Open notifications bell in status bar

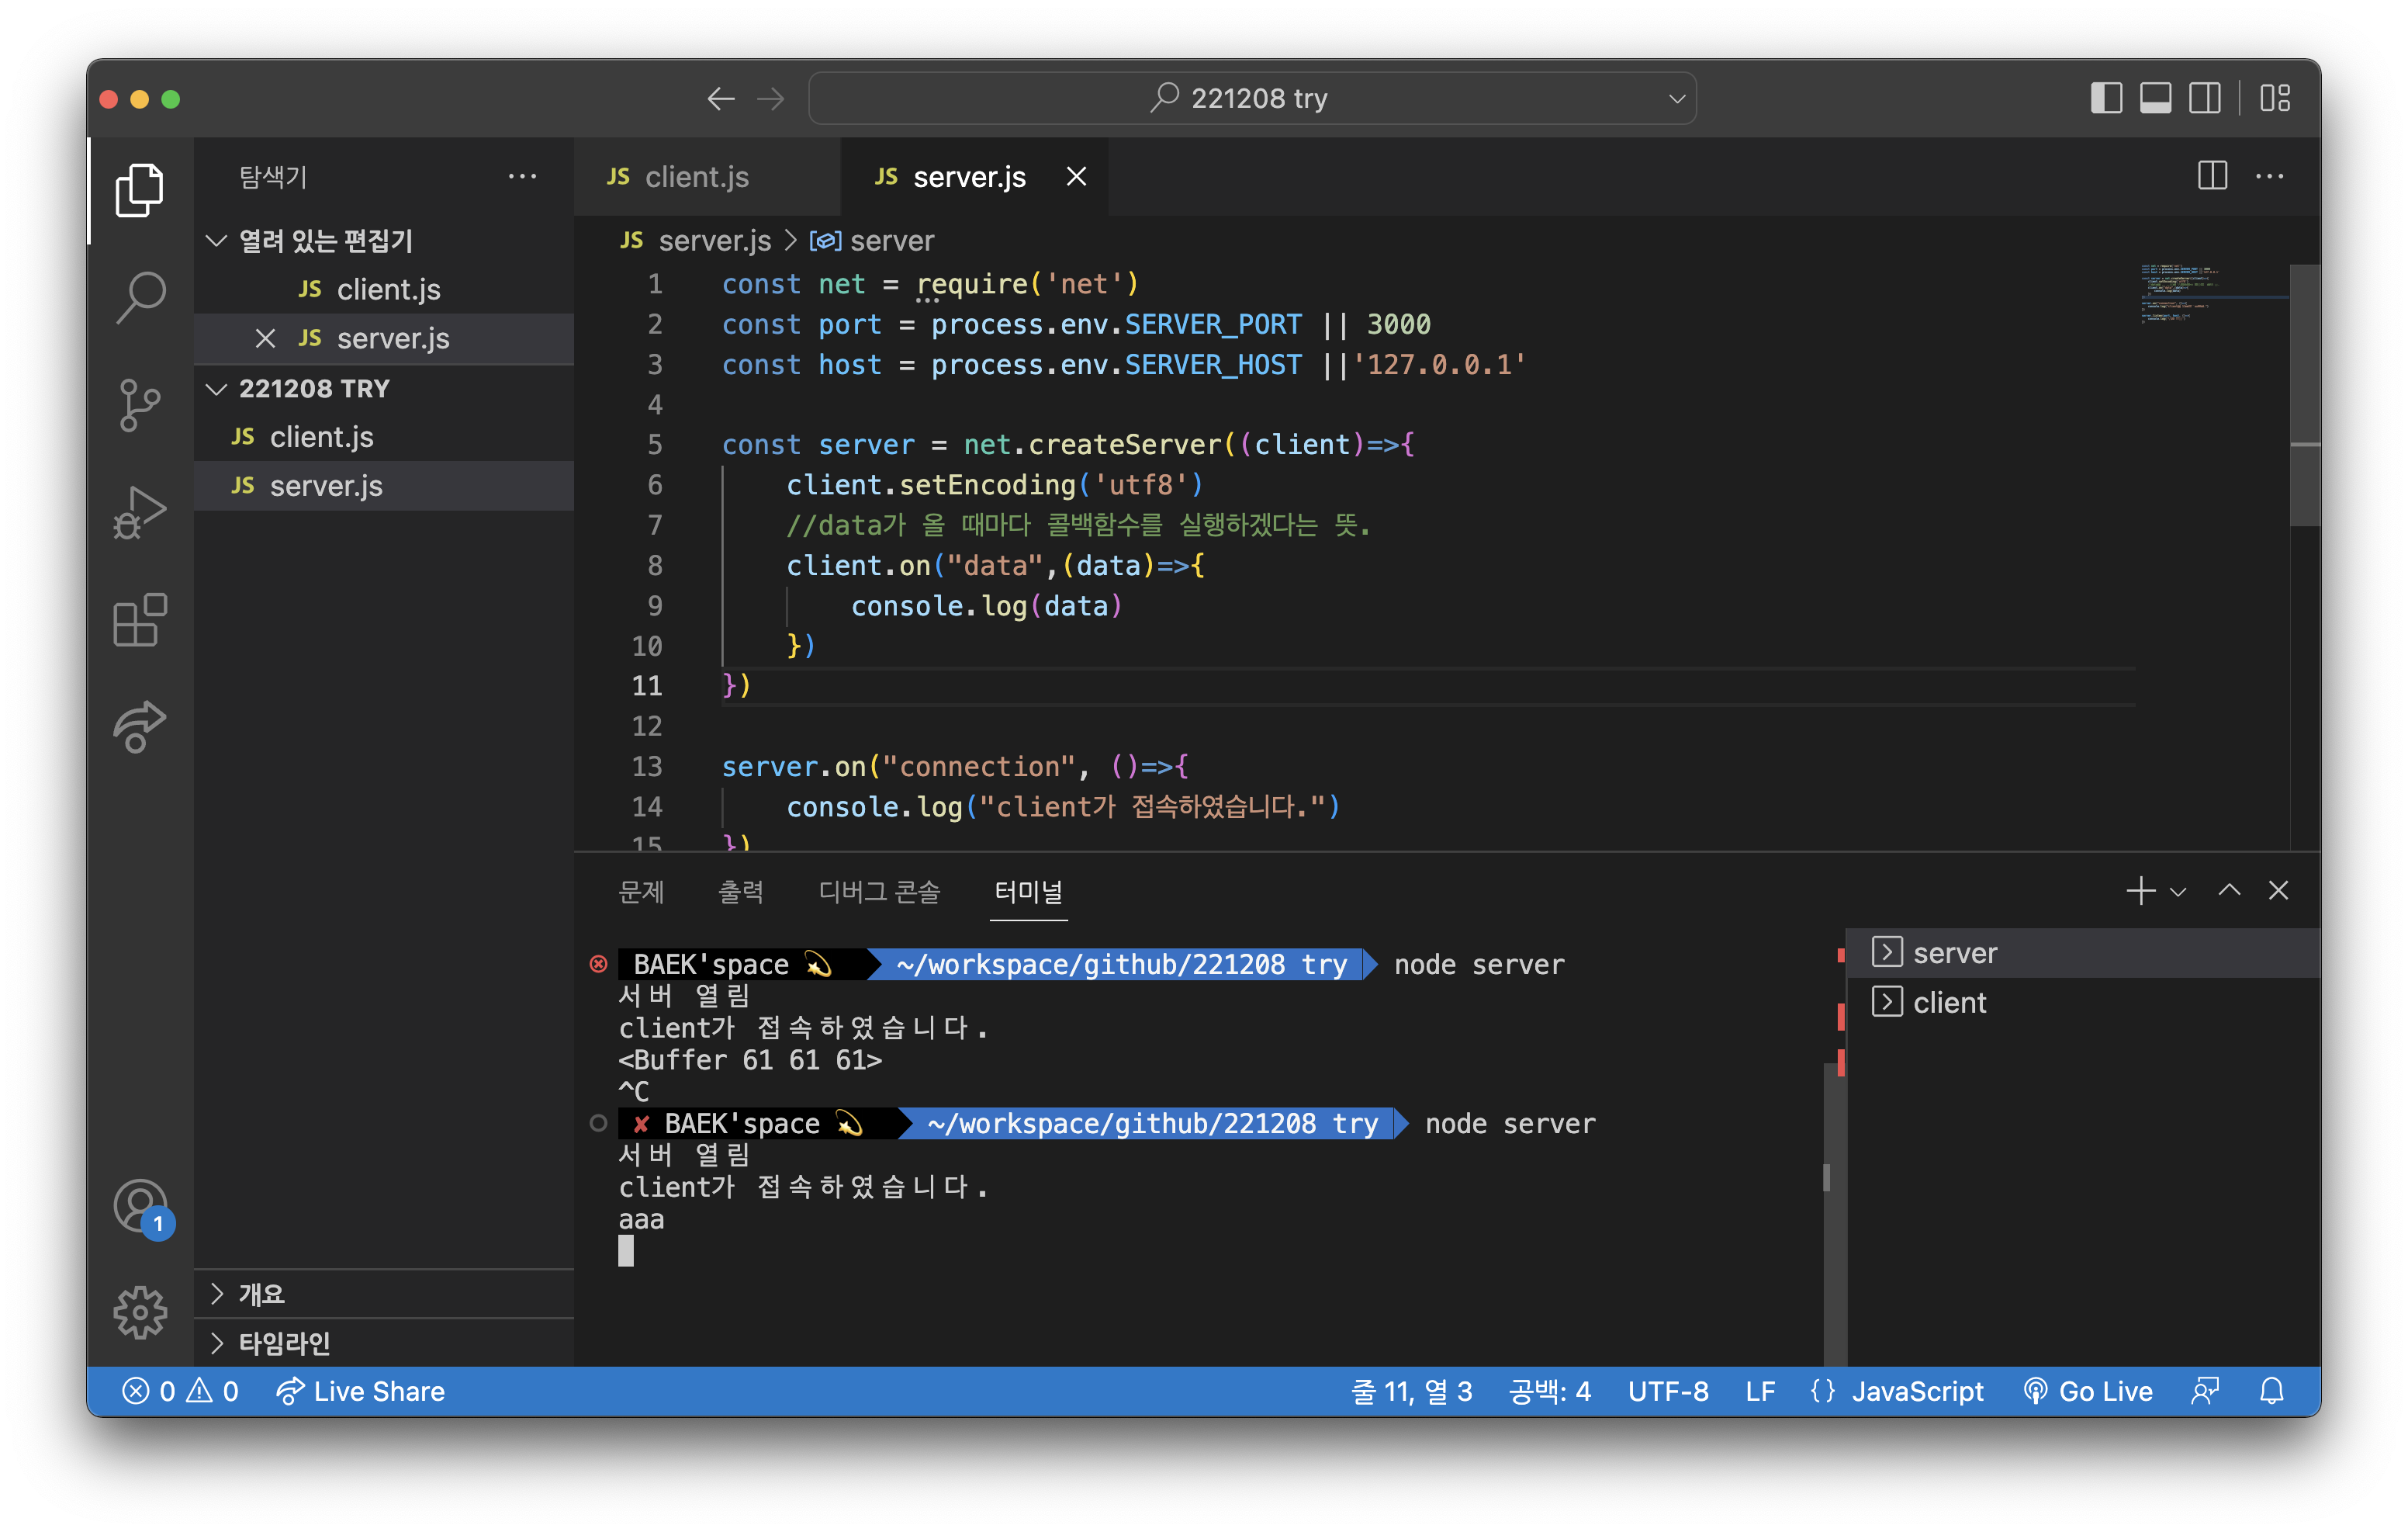point(2272,1391)
